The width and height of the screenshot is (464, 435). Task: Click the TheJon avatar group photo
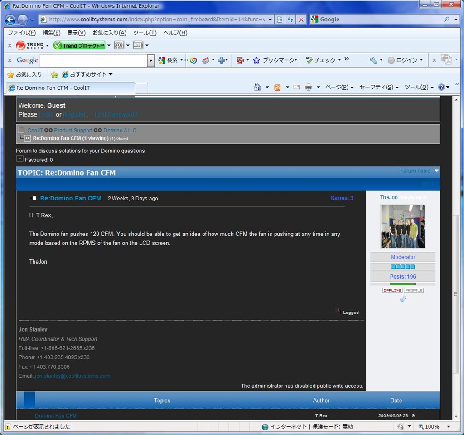pyautogui.click(x=403, y=226)
